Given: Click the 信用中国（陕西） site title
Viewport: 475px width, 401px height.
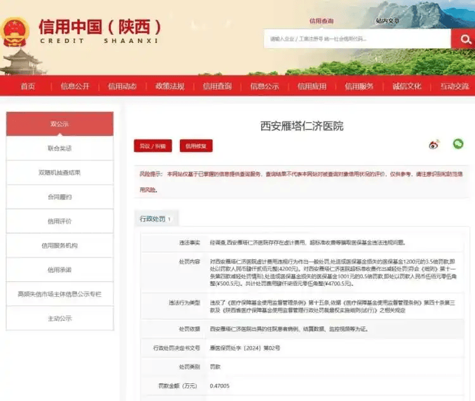Looking at the screenshot, I should pyautogui.click(x=99, y=27).
